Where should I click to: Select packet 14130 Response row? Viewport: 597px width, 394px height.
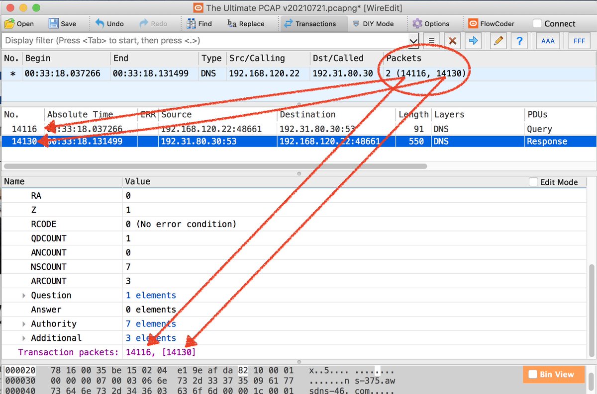[298, 141]
